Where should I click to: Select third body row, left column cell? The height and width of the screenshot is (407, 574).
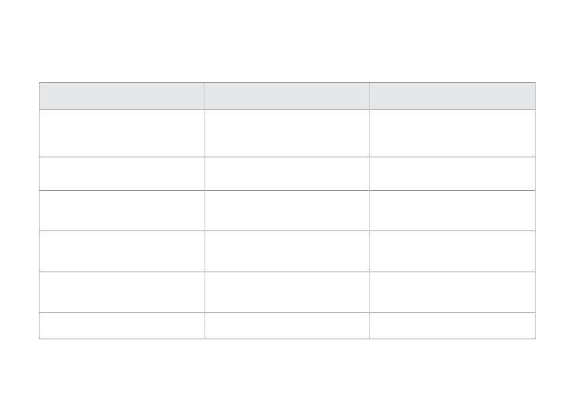pyautogui.click(x=122, y=211)
